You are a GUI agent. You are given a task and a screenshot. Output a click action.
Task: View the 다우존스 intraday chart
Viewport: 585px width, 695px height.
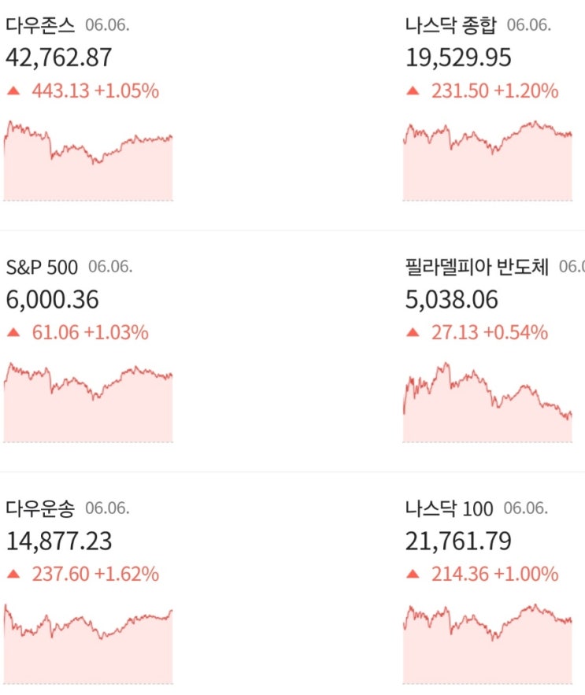[88, 161]
